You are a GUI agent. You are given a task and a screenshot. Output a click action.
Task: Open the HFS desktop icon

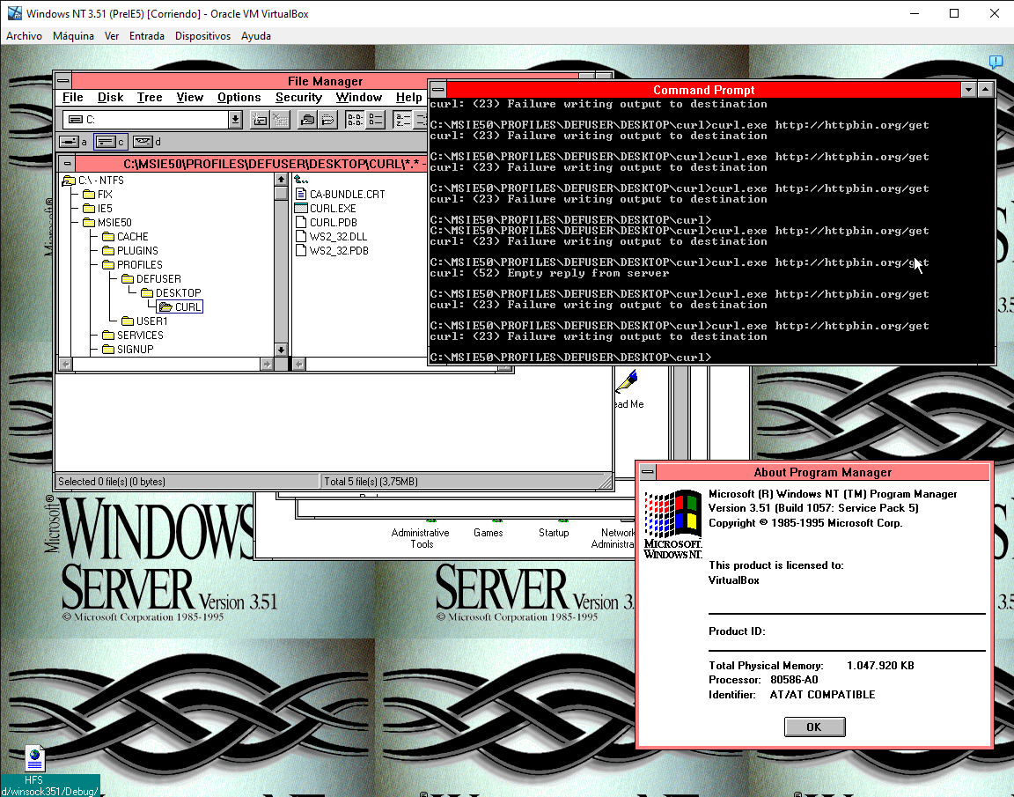click(34, 759)
